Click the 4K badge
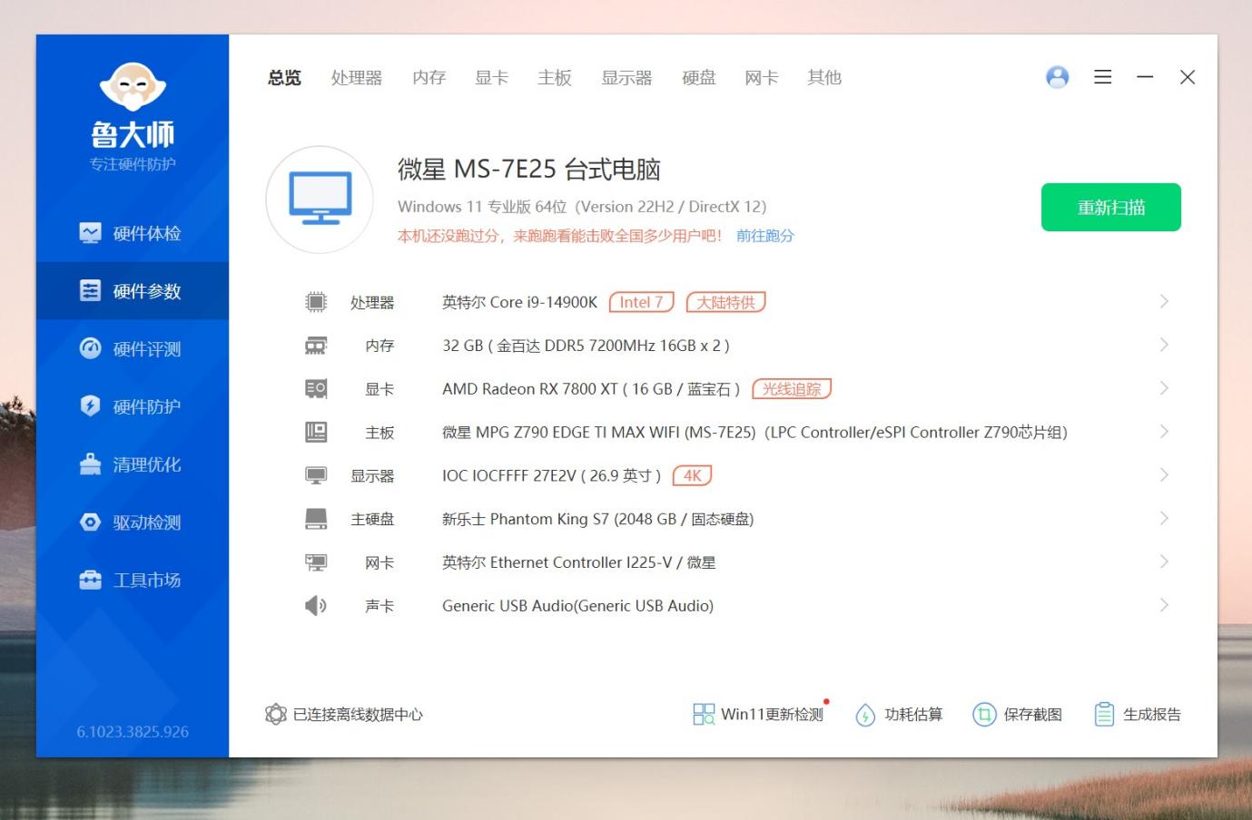 coord(693,475)
